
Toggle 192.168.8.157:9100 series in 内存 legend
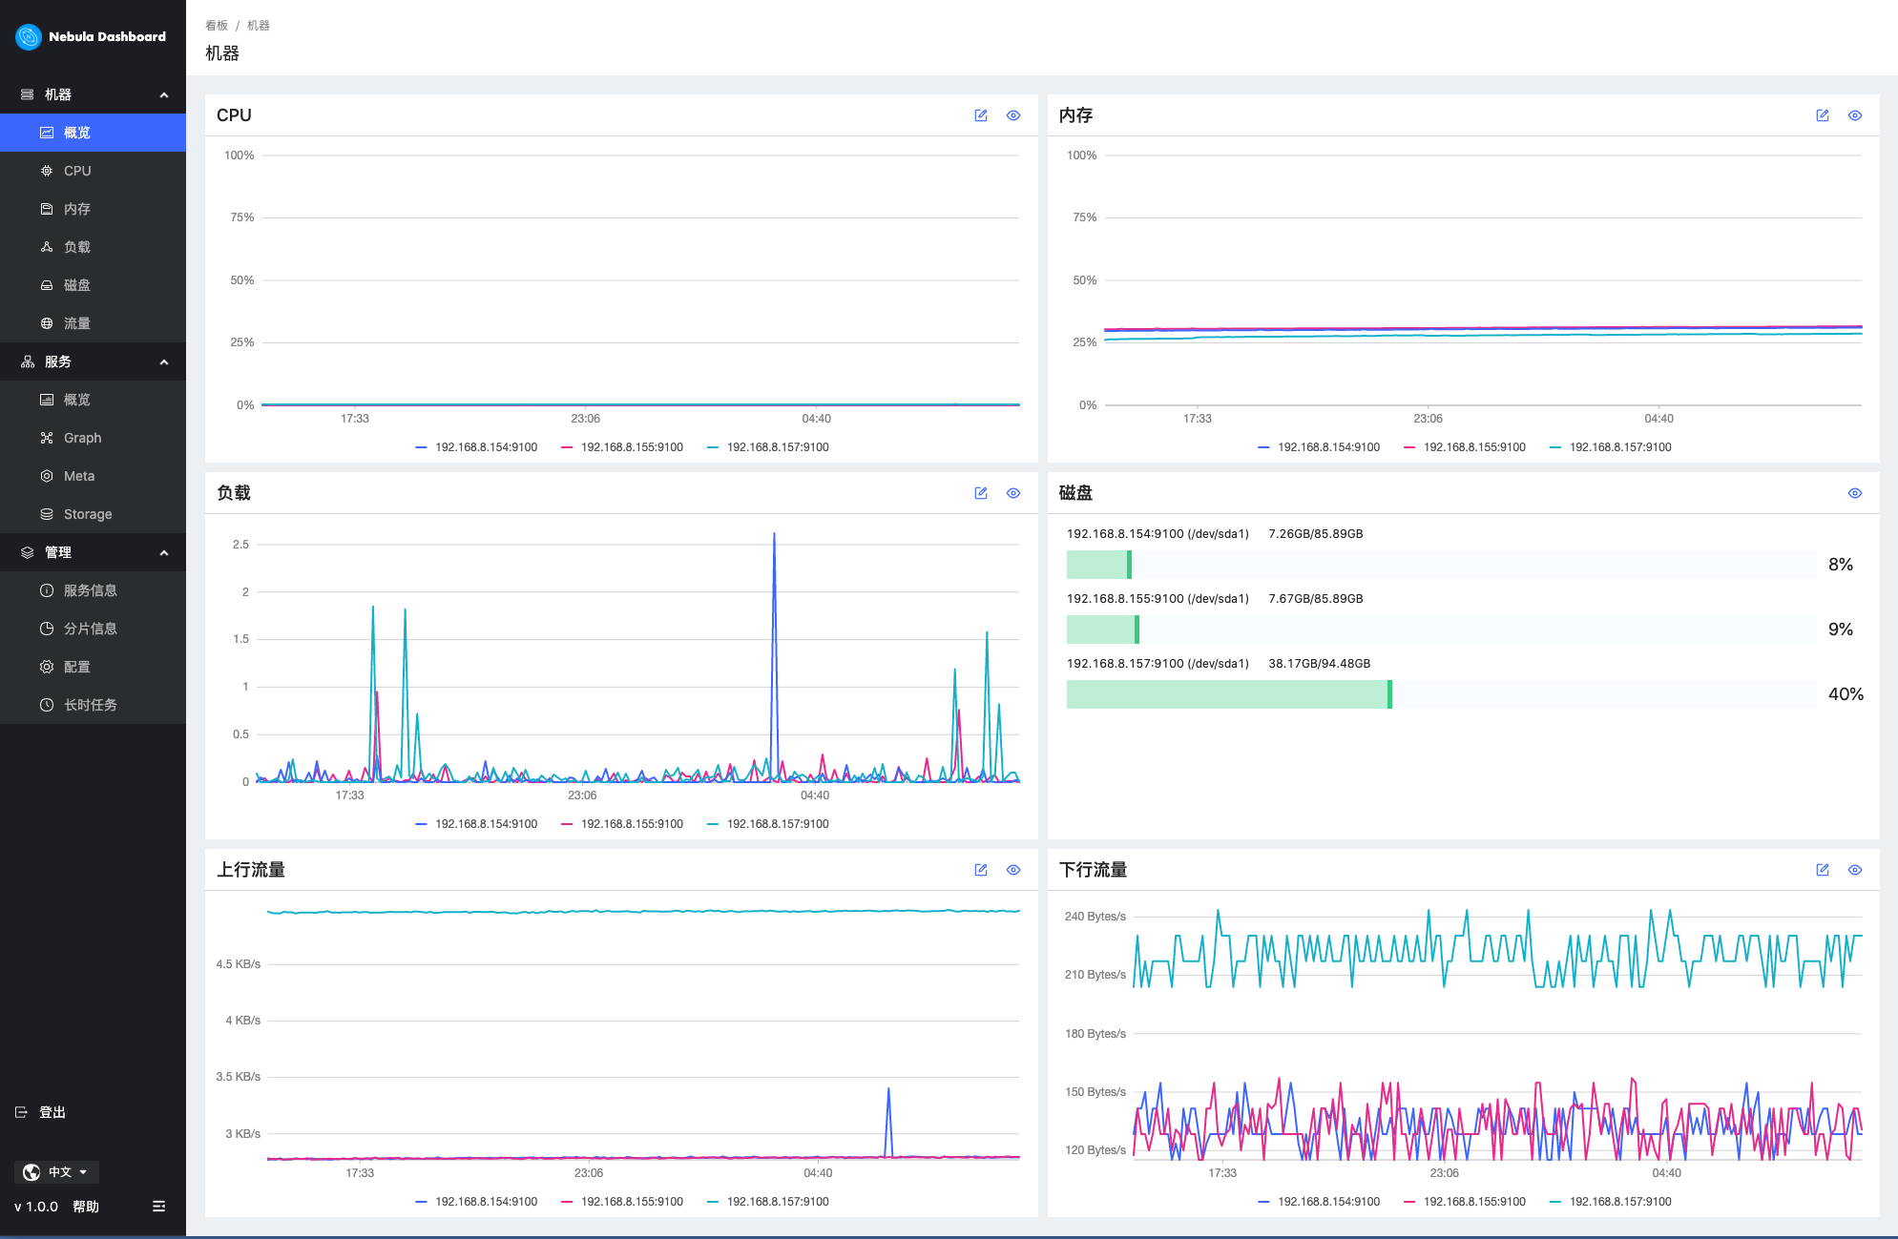[1611, 447]
